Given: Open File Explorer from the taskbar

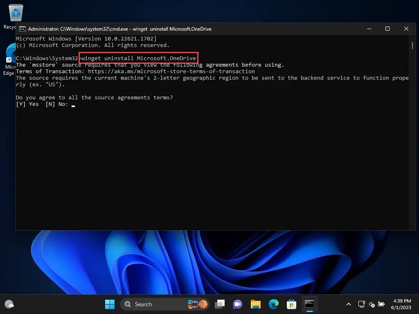Looking at the screenshot, I should click(255, 304).
